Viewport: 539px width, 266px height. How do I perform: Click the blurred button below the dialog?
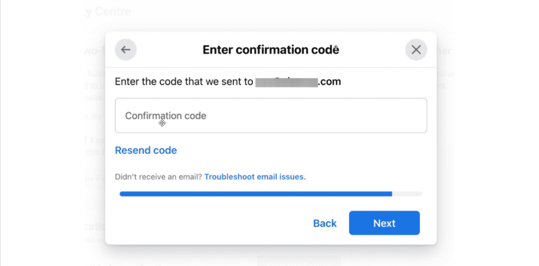tap(299, 262)
